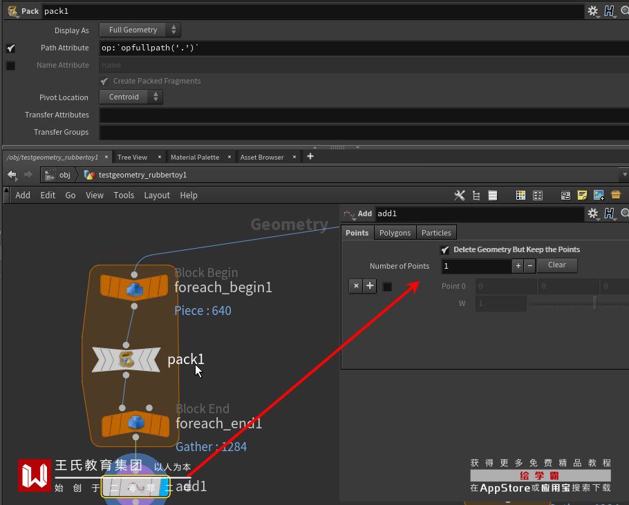Select the foreach_end1 node icon
629x505 pixels.
tap(135, 423)
